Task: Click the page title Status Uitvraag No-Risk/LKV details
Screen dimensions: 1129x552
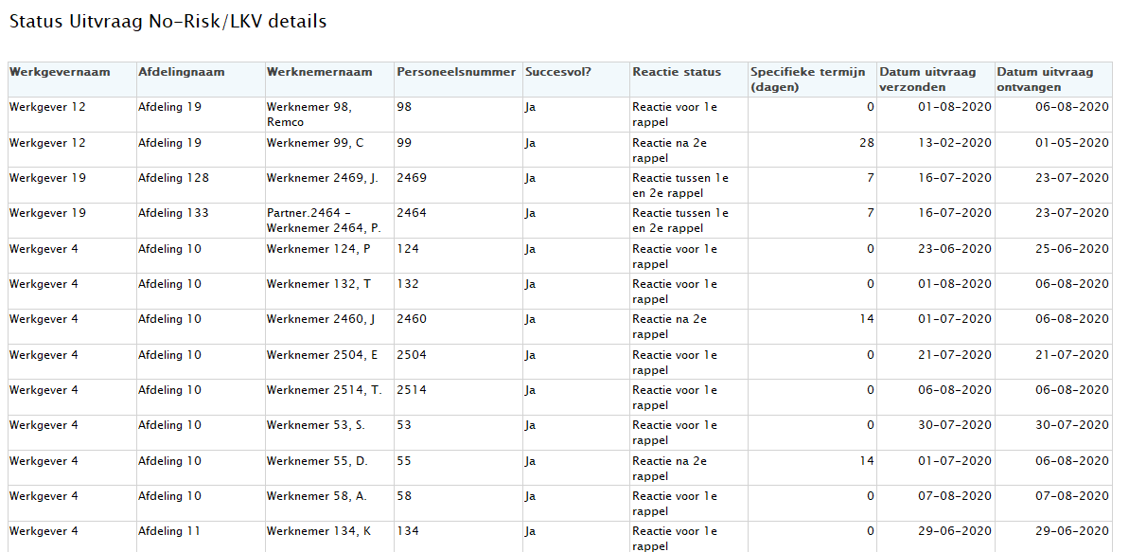Action: pyautogui.click(x=168, y=22)
